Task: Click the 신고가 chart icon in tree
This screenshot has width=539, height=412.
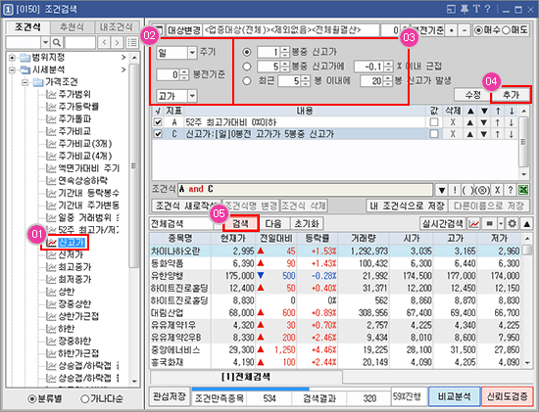Action: tap(52, 243)
